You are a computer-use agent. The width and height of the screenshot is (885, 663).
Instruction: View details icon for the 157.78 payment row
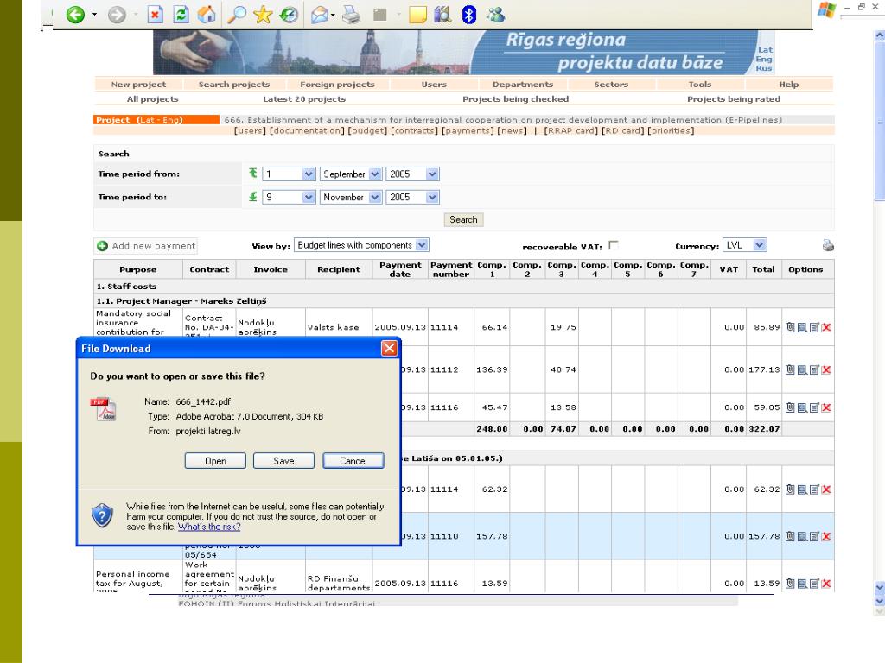tap(802, 536)
